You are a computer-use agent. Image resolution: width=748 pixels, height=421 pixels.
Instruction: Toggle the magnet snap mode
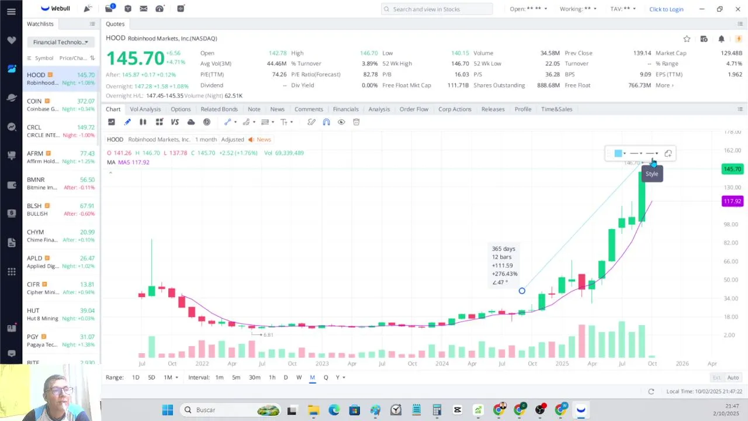tap(326, 122)
